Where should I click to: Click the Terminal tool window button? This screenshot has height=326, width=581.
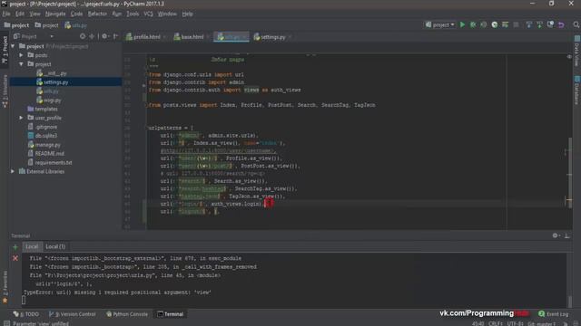[171, 314]
